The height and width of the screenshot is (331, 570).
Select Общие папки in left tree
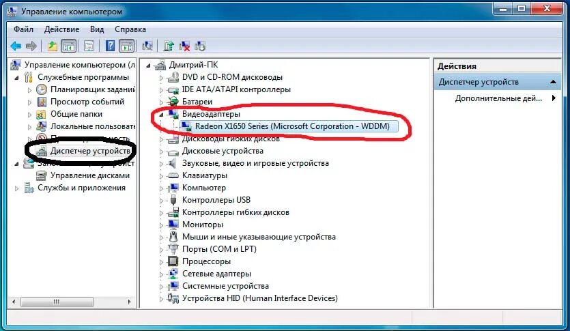[76, 114]
